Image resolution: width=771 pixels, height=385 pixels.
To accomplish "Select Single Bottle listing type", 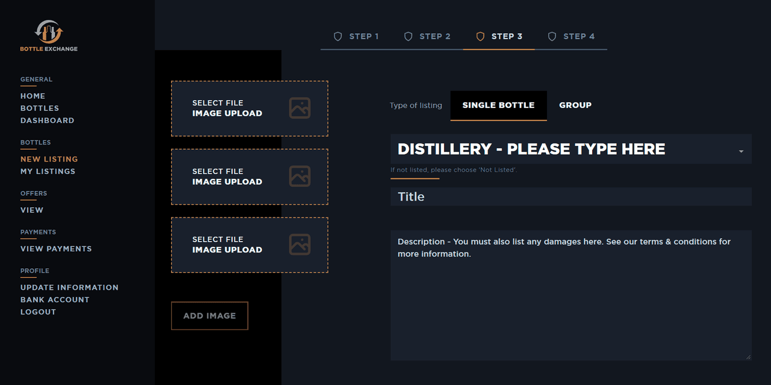I will [x=498, y=105].
